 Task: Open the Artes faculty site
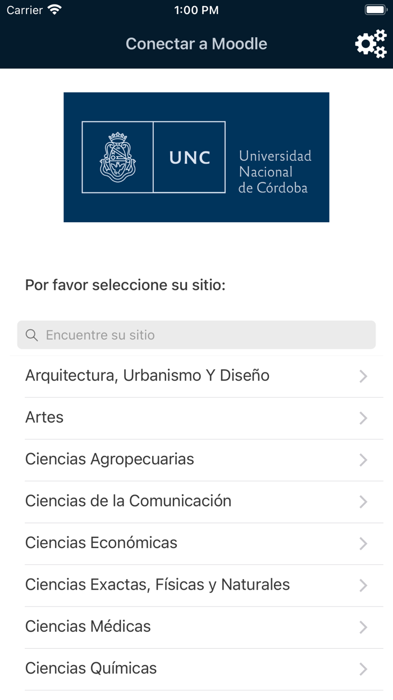click(44, 418)
